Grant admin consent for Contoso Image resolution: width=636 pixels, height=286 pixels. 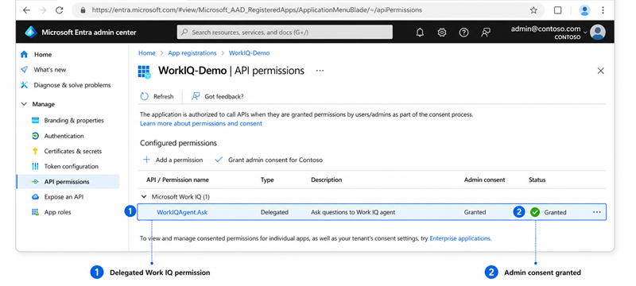pyautogui.click(x=269, y=160)
